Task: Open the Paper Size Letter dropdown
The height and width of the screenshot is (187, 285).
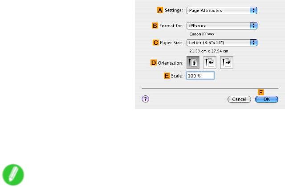Action: (x=222, y=43)
